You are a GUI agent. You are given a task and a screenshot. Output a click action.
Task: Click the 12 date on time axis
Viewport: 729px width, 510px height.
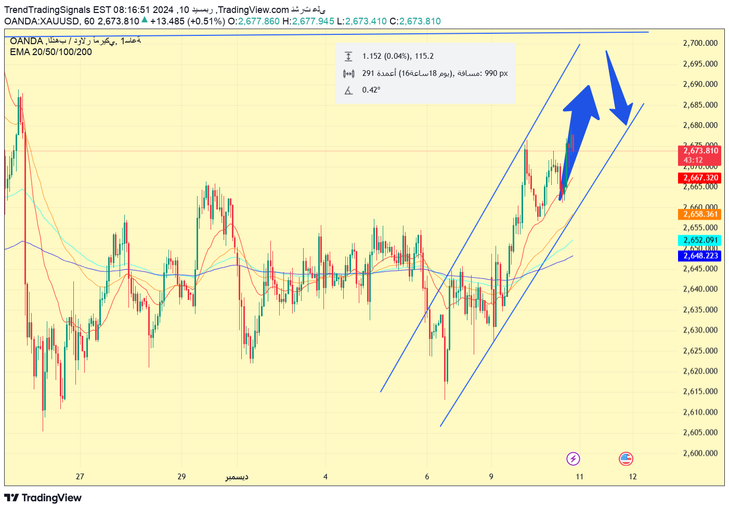(632, 477)
